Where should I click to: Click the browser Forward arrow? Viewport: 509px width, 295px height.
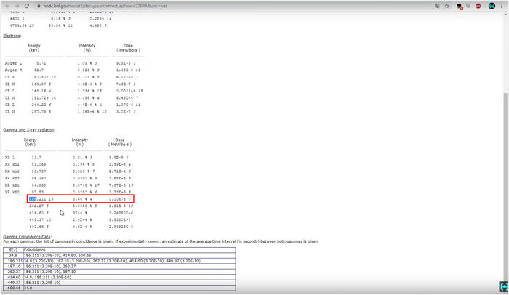click(17, 4)
